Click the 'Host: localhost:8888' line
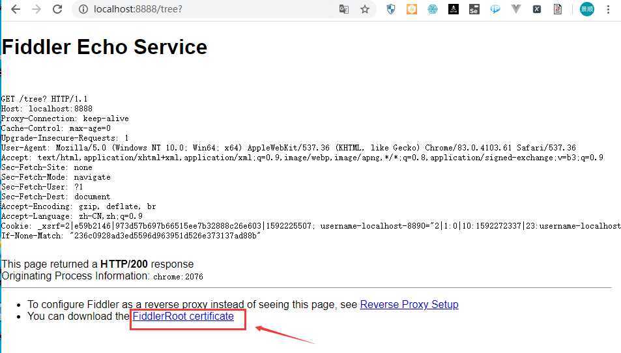 pos(47,109)
